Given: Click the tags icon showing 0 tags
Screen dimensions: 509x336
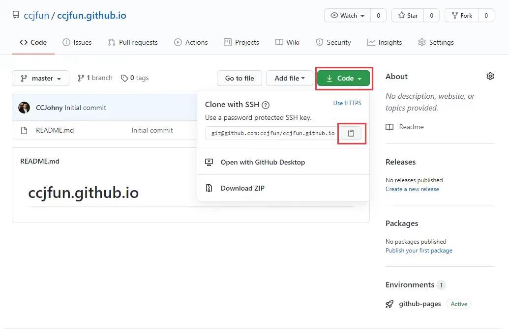Looking at the screenshot, I should point(124,78).
